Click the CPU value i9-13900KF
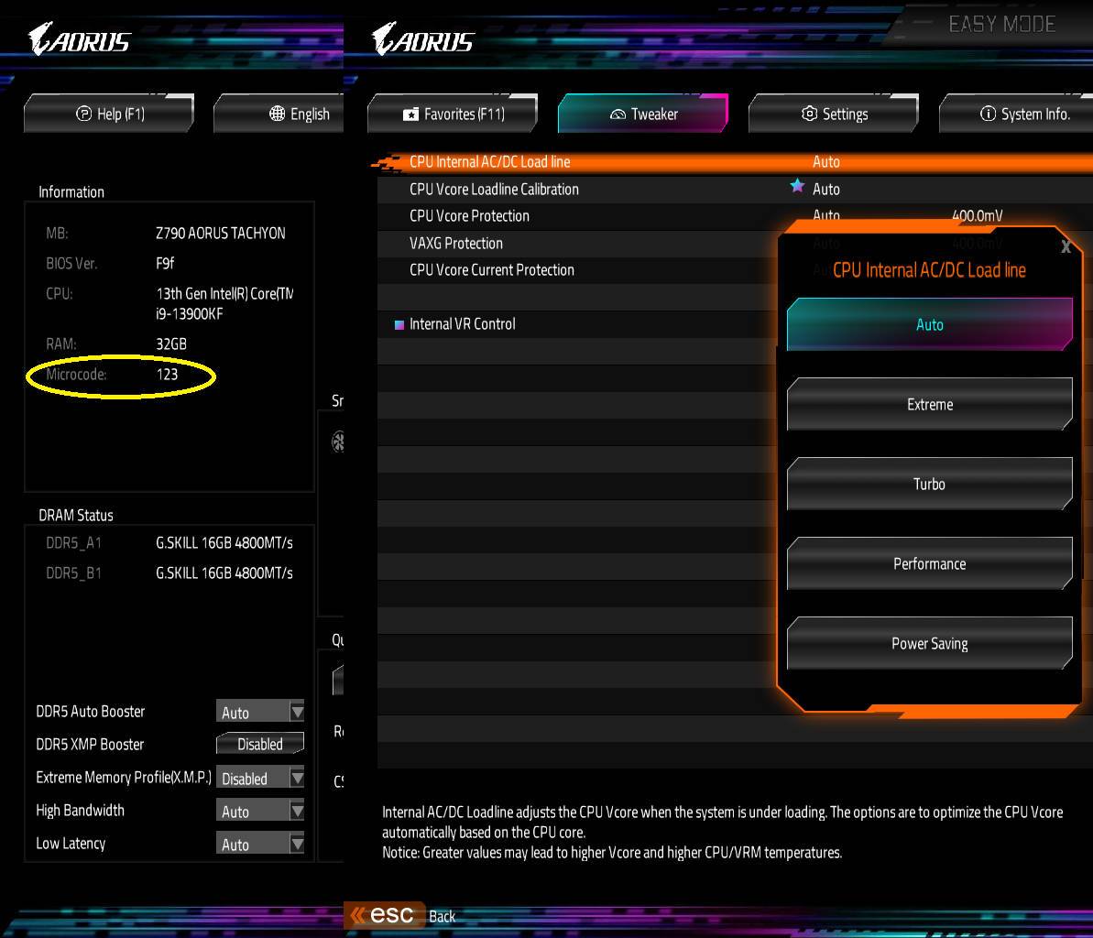Screen dimensions: 1093x938 pos(190,314)
